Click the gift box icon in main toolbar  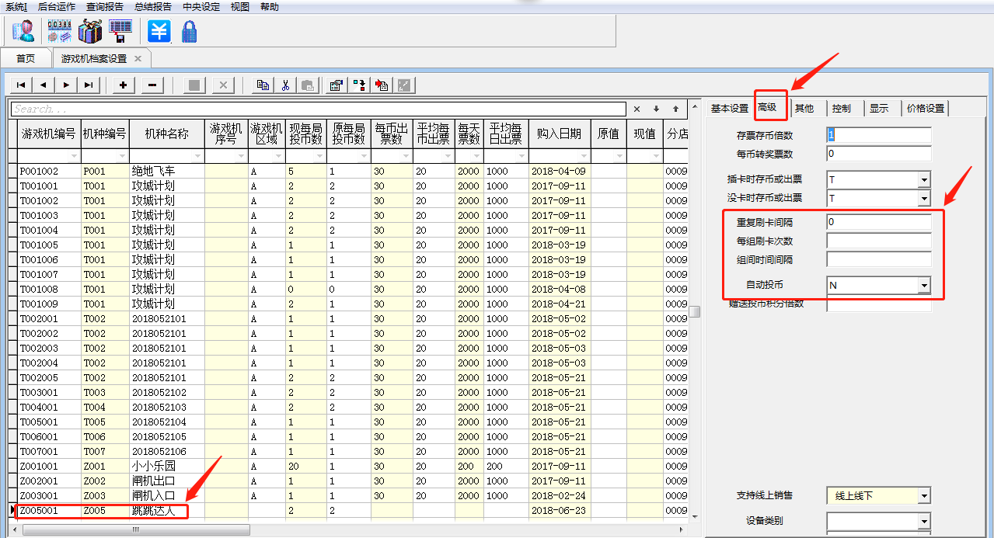(x=90, y=31)
